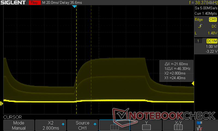Click the trigger level arrow marker
The height and width of the screenshot is (131, 218).
coord(193,83)
